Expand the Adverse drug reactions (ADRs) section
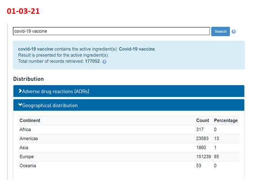 pyautogui.click(x=129, y=91)
